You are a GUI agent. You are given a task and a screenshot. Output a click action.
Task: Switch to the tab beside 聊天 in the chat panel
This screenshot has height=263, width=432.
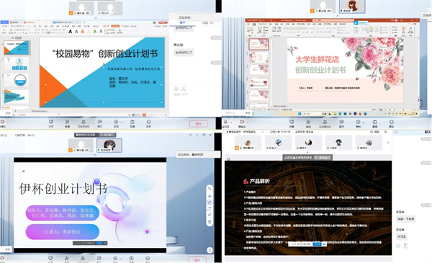pyautogui.click(x=208, y=23)
